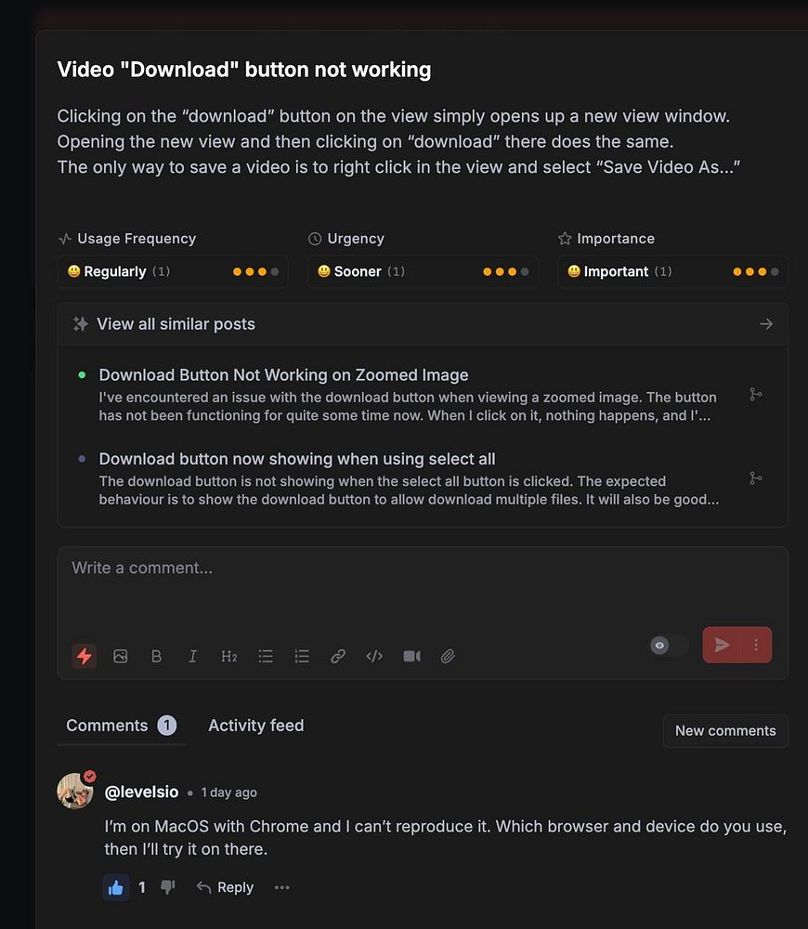808x929 pixels.
Task: Insert an image via the toolbar icon
Action: 120,656
